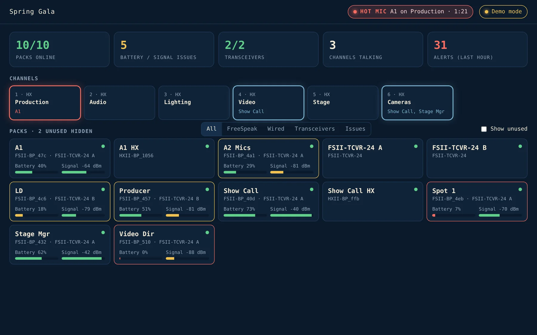Screen dimensions: 537x335
Task: Open the Show Call HX pack card
Action: pyautogui.click(x=373, y=202)
